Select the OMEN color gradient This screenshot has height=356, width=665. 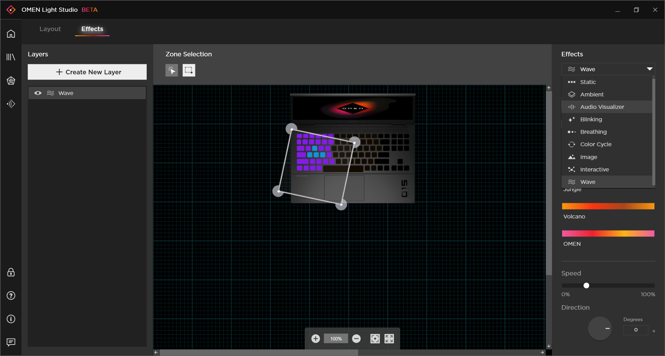point(608,233)
